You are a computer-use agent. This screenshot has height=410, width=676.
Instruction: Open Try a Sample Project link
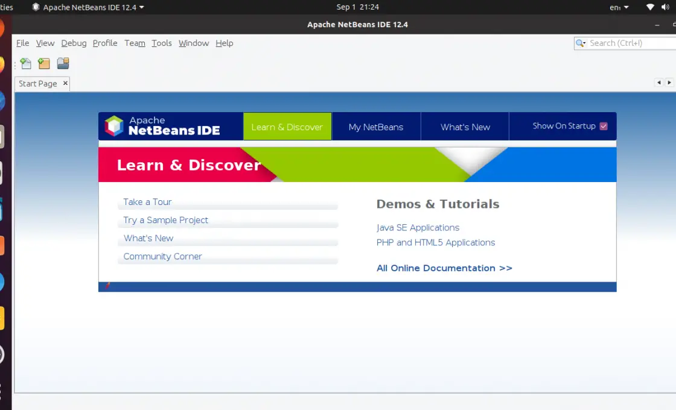[x=165, y=219]
